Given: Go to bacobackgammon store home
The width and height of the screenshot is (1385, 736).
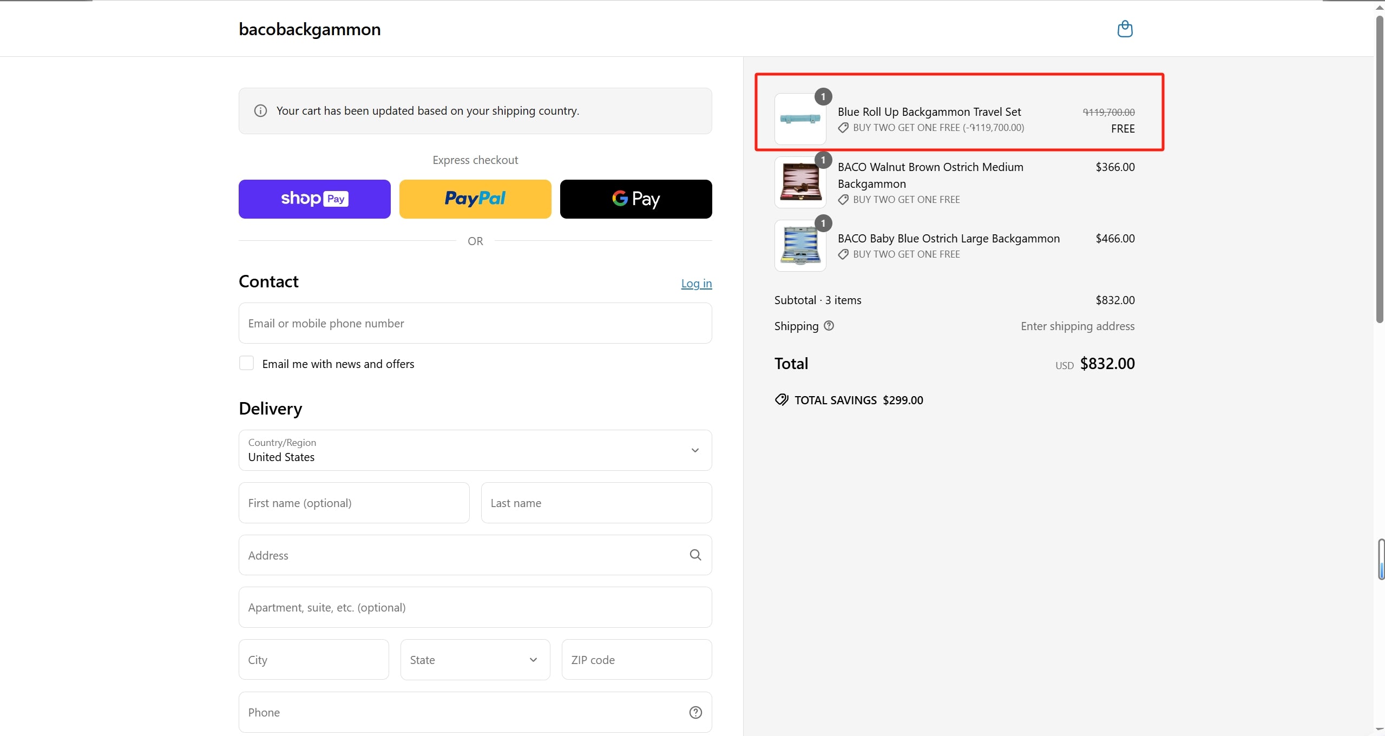Looking at the screenshot, I should [x=310, y=29].
